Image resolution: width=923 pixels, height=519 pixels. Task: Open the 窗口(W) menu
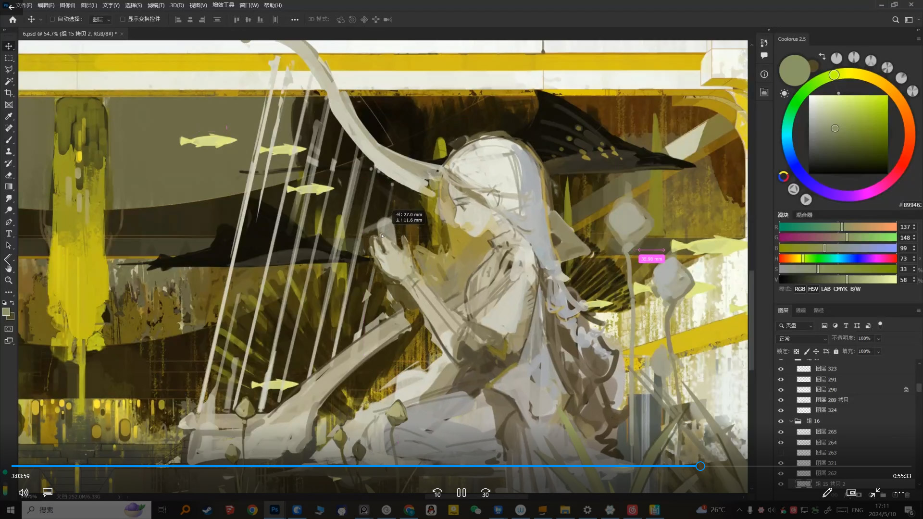point(249,5)
